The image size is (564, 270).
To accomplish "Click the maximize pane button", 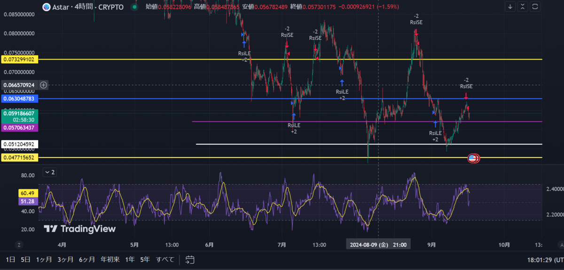I will [x=536, y=7].
